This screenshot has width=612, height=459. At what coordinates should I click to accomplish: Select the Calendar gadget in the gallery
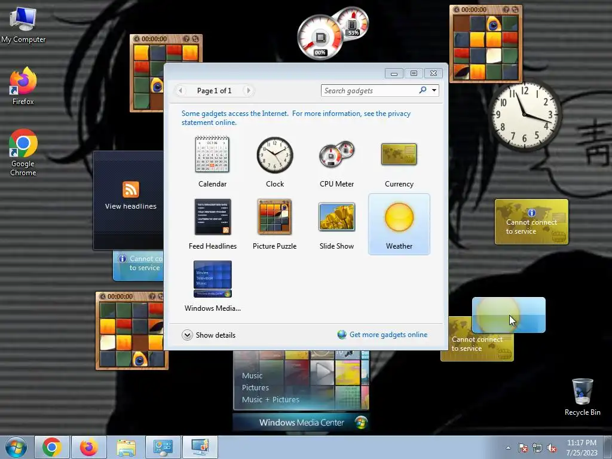pyautogui.click(x=212, y=162)
